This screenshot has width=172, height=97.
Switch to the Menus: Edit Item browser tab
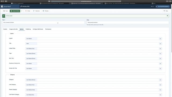120,4
